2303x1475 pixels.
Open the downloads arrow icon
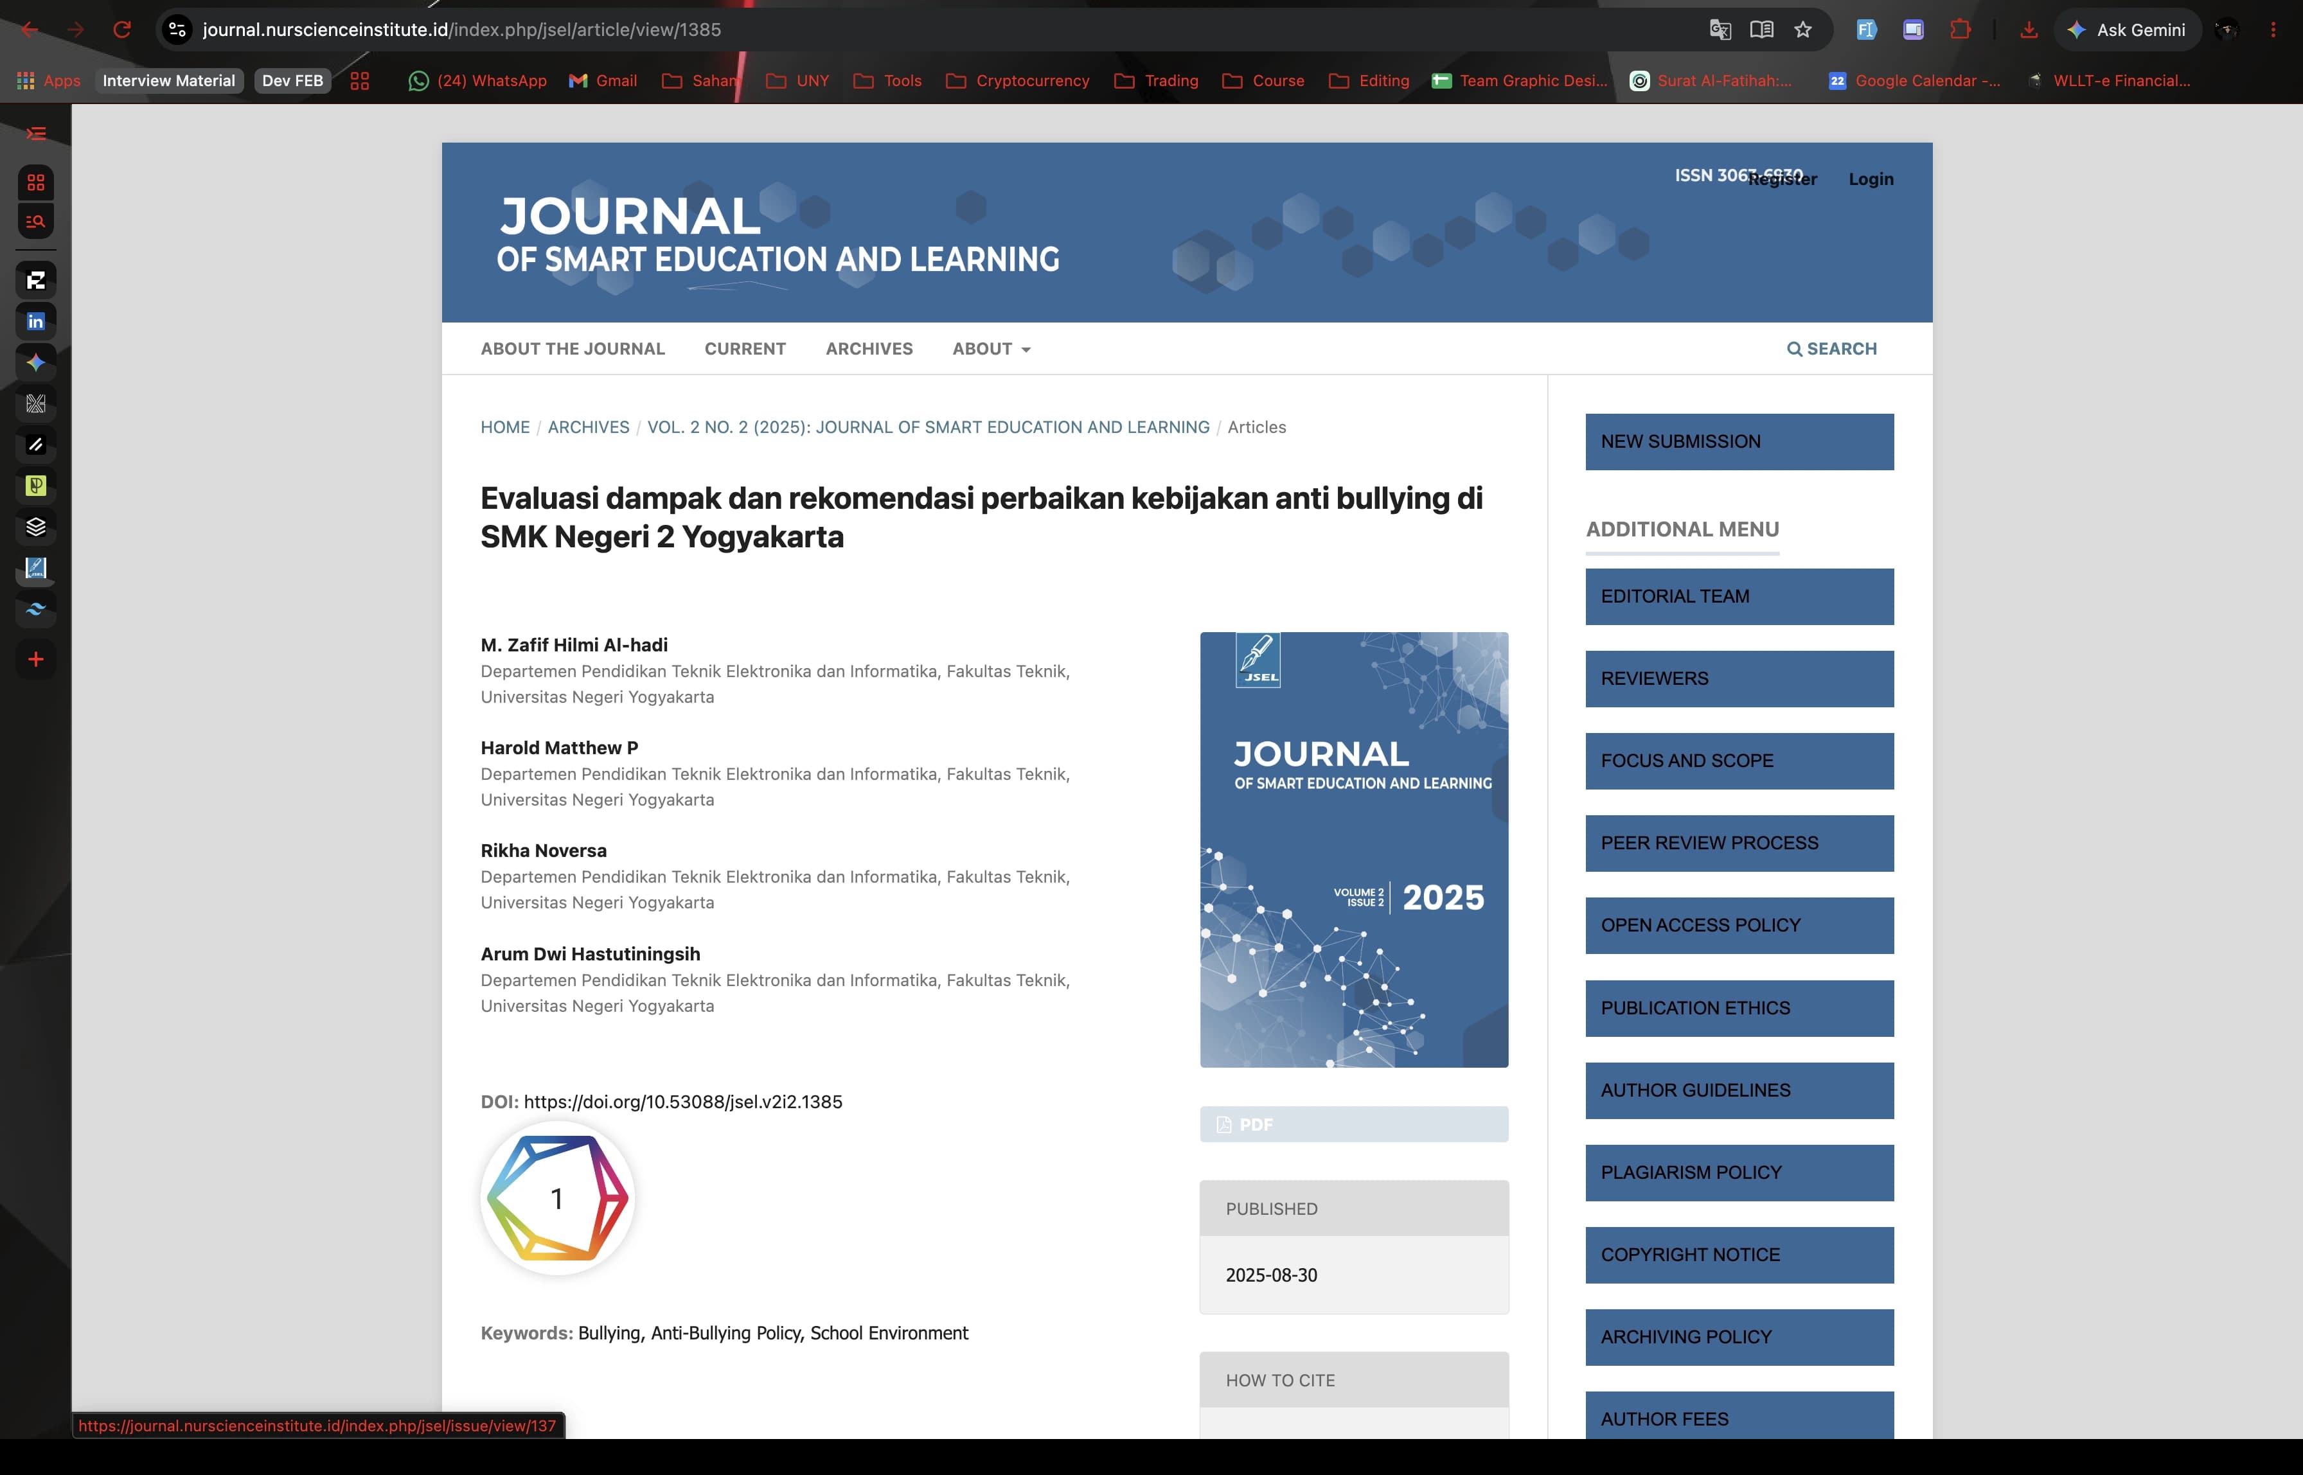point(2029,30)
